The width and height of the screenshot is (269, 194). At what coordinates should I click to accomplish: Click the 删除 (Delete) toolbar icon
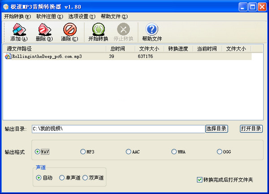(x=44, y=32)
